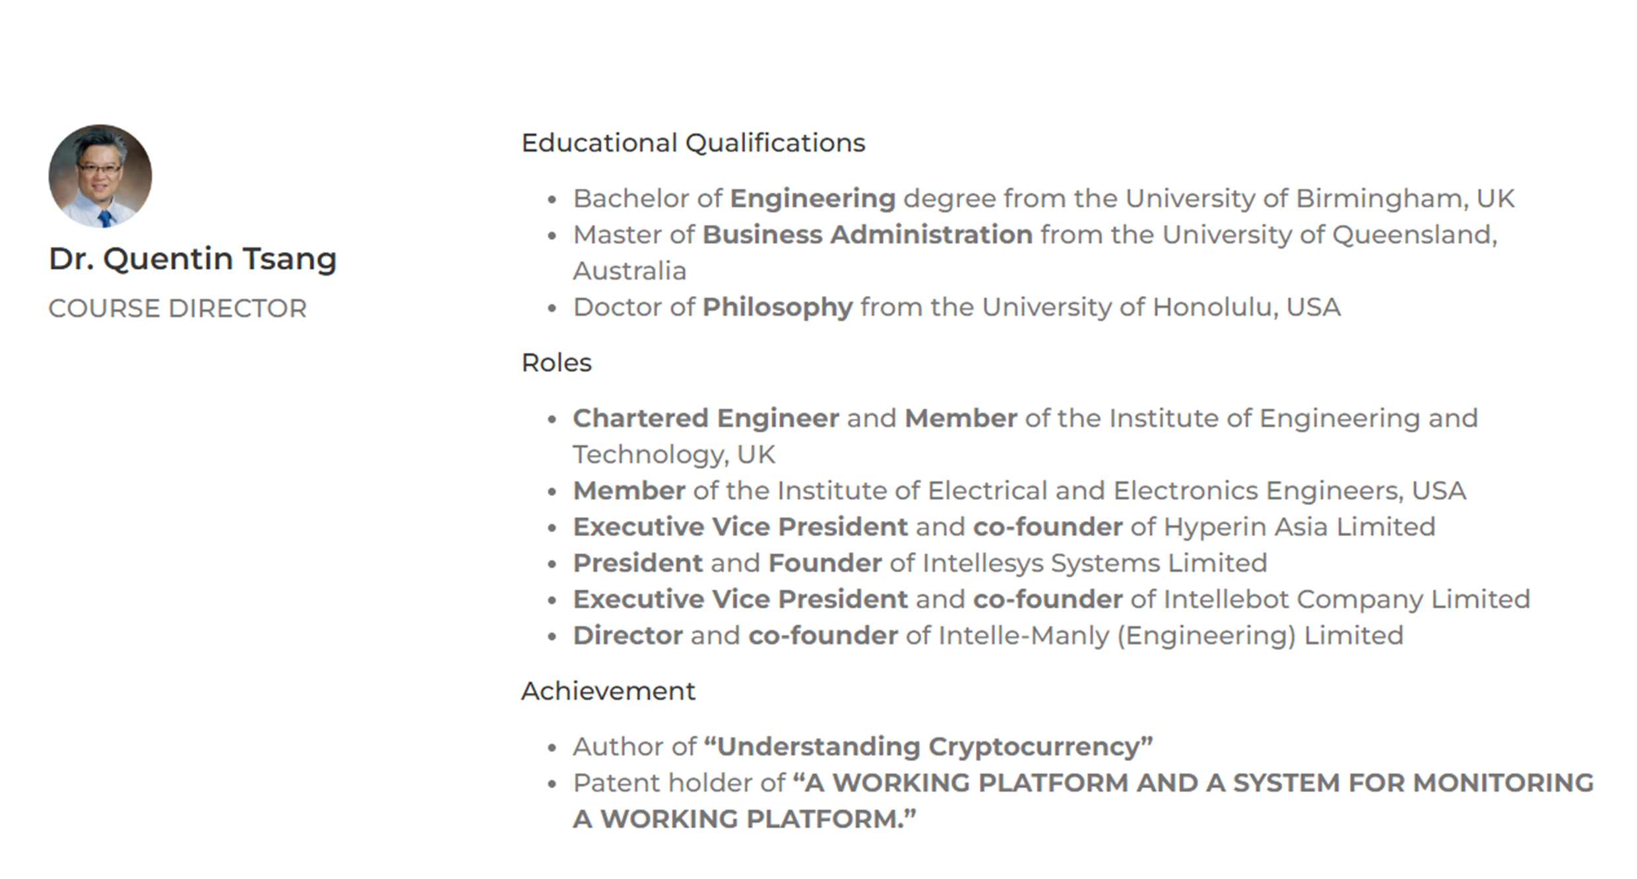This screenshot has width=1637, height=879.
Task: Click Hyperin Asia Limited text
Action: (1299, 528)
